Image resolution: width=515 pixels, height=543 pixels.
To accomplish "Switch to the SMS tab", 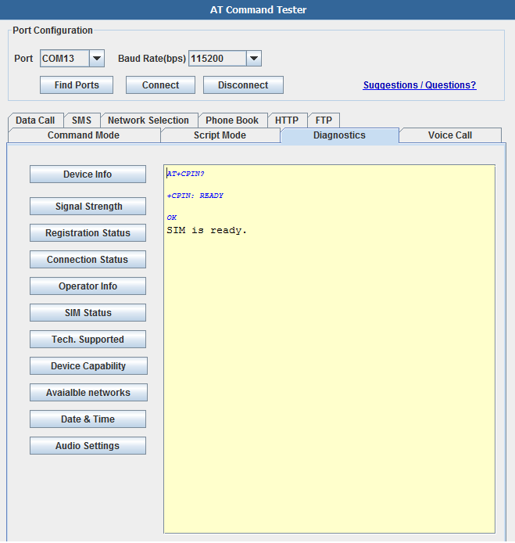I will 82,120.
